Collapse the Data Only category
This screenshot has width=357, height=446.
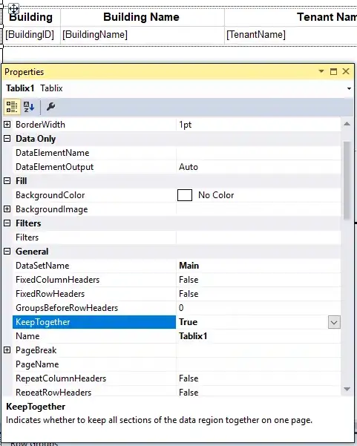point(7,139)
